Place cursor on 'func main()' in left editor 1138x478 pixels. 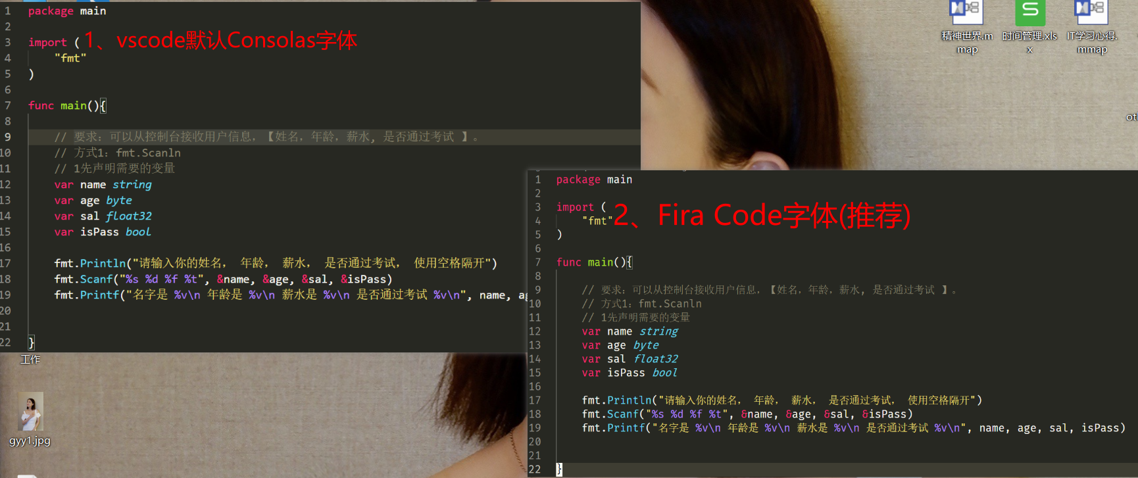coord(67,105)
